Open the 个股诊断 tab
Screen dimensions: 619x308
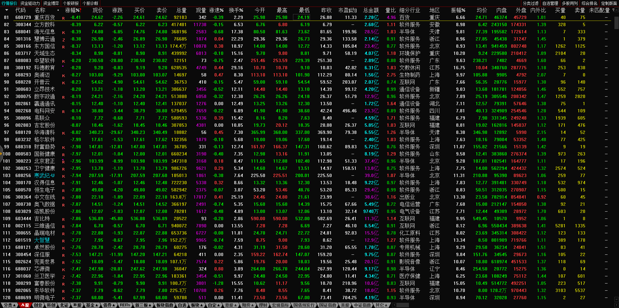pyautogui.click(x=90, y=3)
